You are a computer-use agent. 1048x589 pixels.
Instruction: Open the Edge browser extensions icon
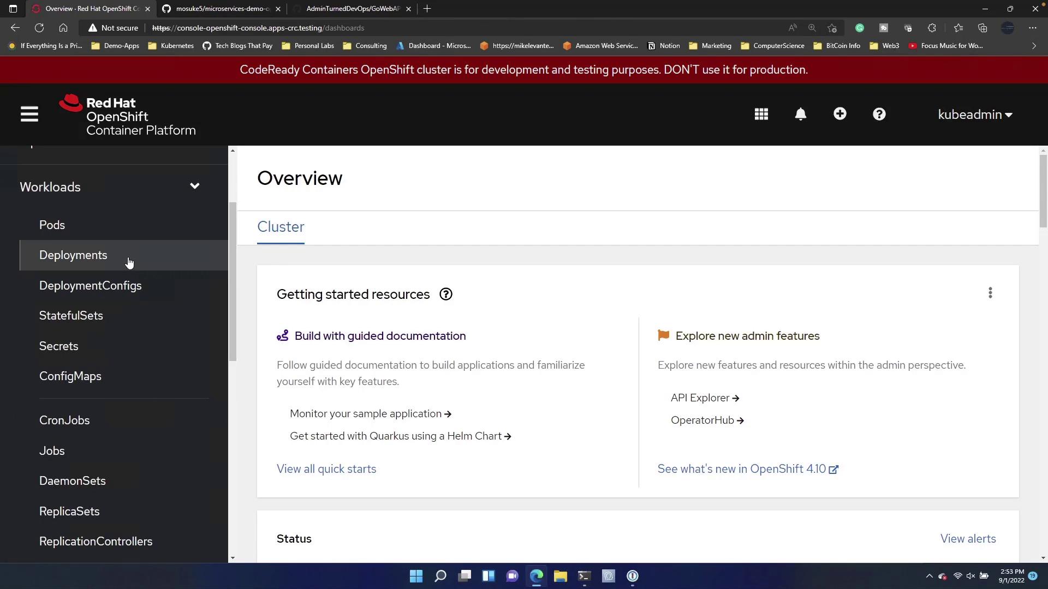point(932,28)
